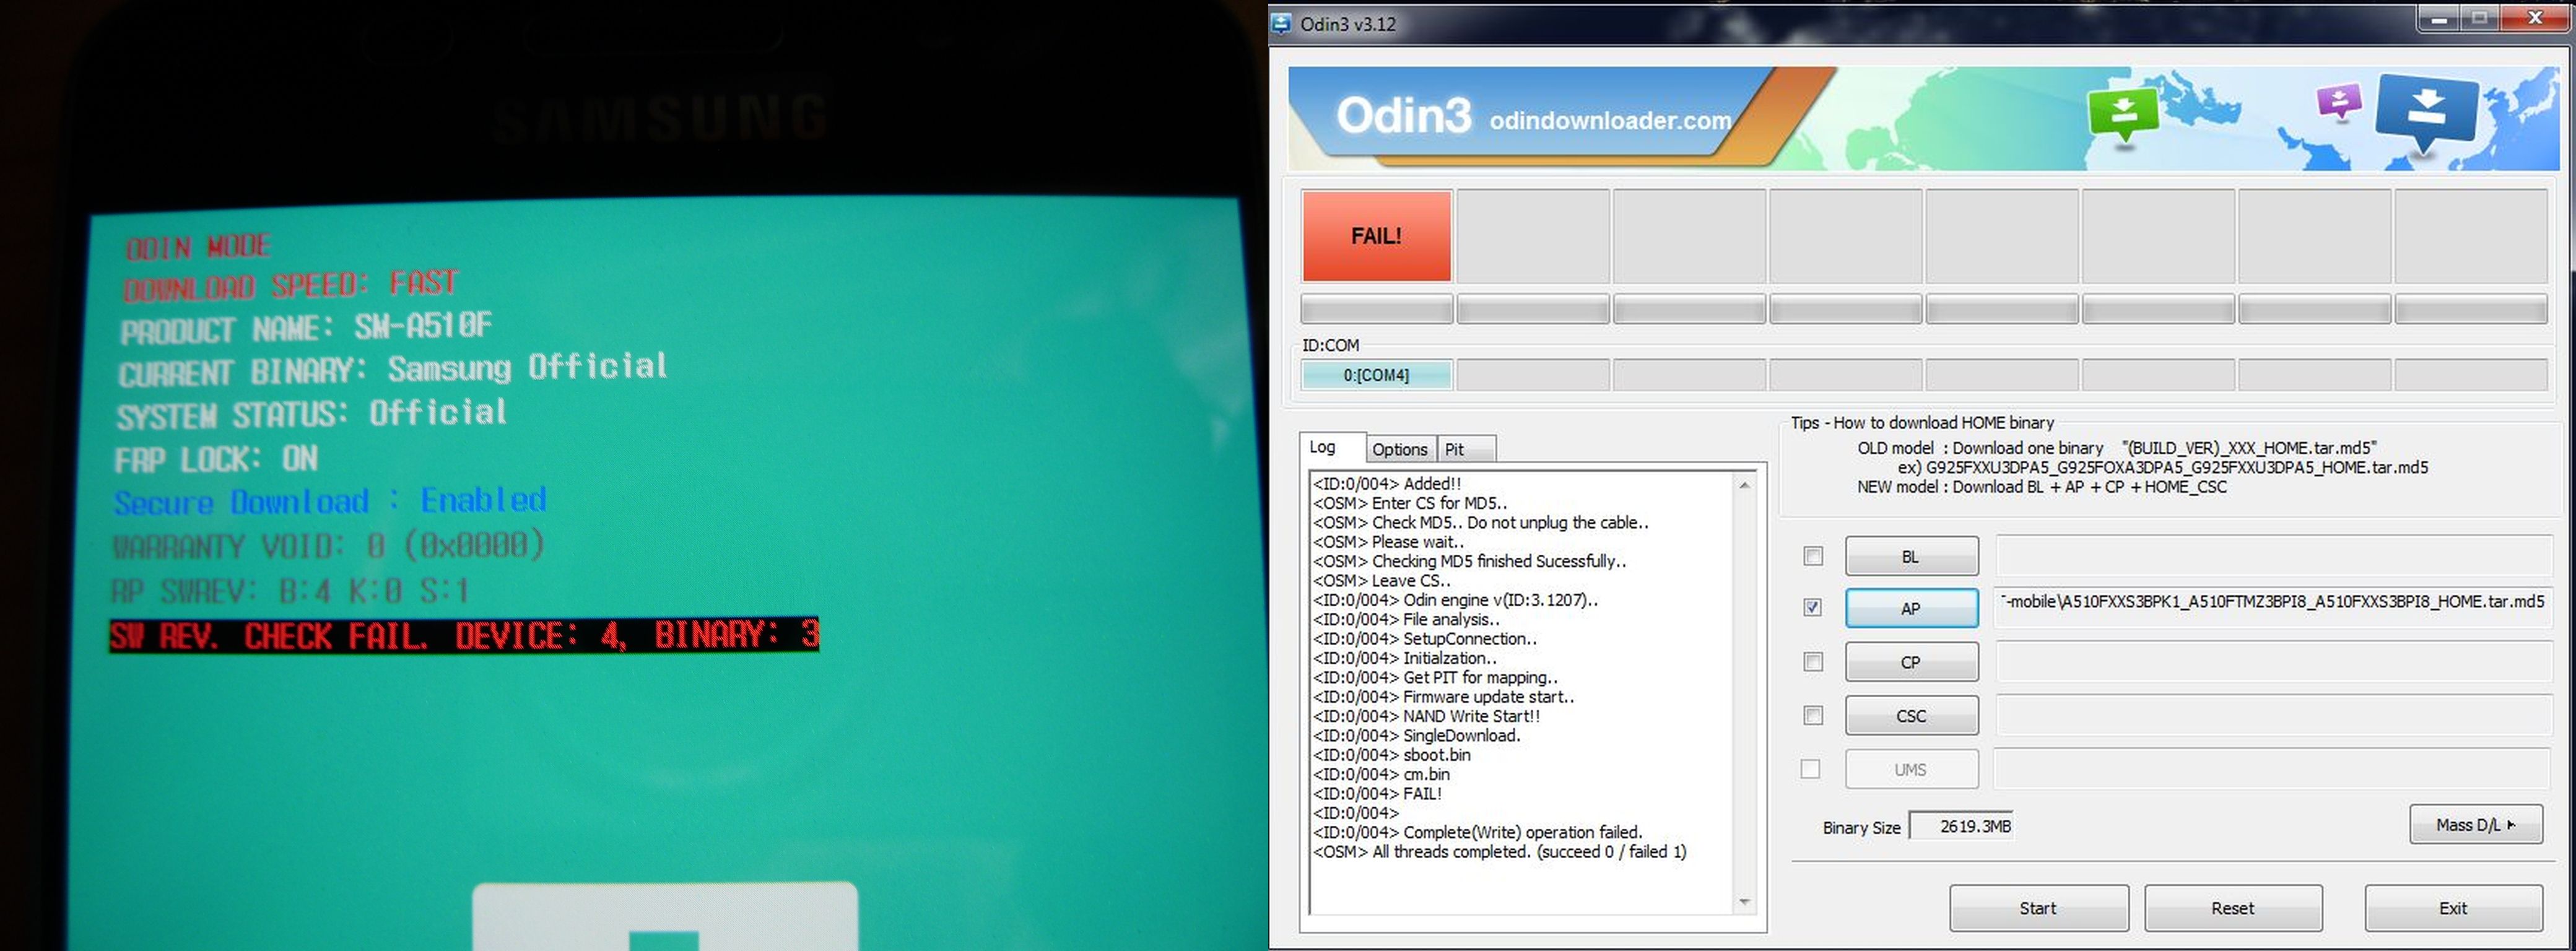Image resolution: width=2576 pixels, height=951 pixels.
Task: Tick the CSC checkbox
Action: click(x=1813, y=716)
